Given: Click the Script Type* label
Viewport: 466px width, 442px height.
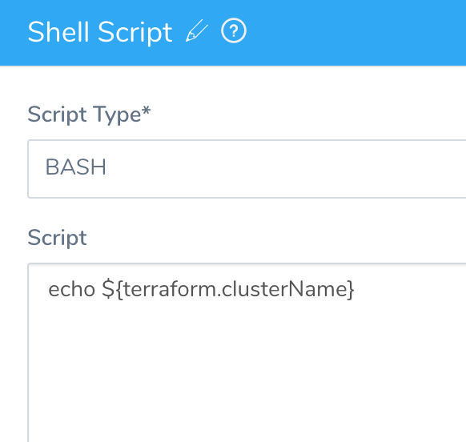Looking at the screenshot, I should coord(89,115).
